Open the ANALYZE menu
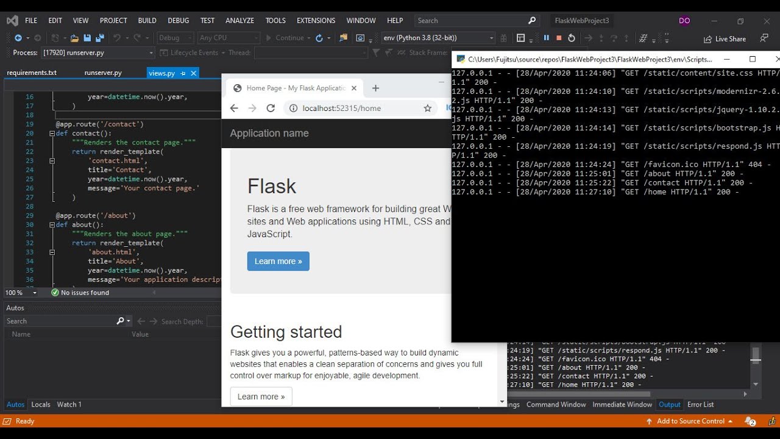This screenshot has height=439, width=780. [x=239, y=20]
